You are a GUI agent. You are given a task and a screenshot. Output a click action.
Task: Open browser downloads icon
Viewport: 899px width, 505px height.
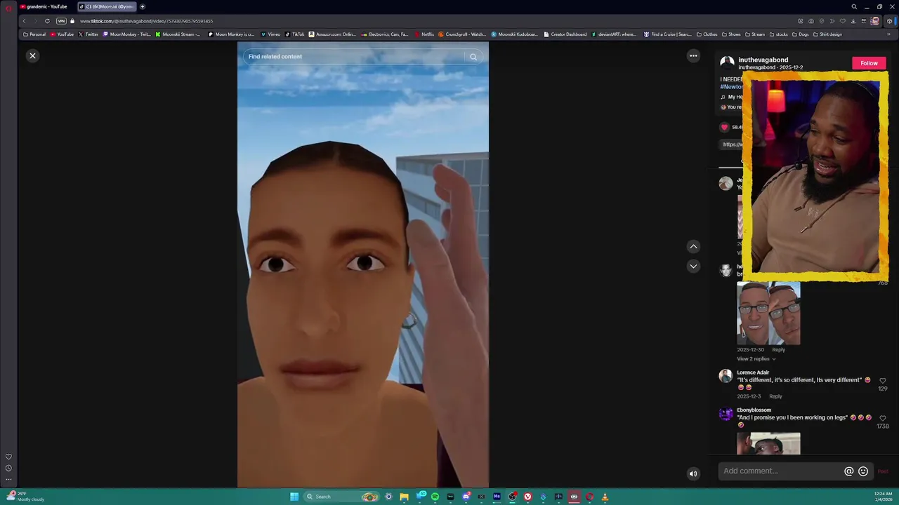coord(853,21)
